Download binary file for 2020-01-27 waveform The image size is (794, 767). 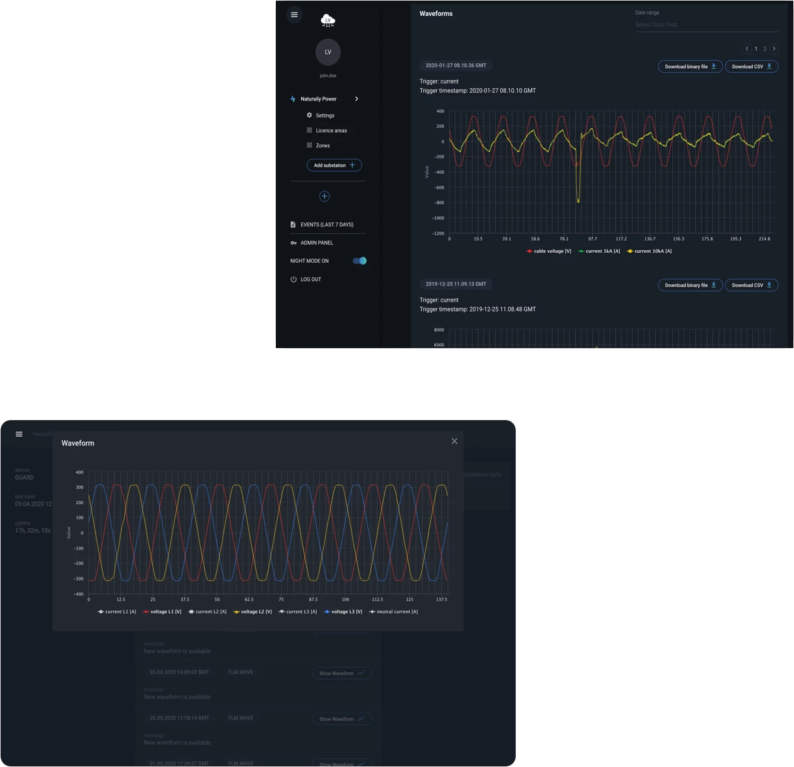tap(690, 66)
